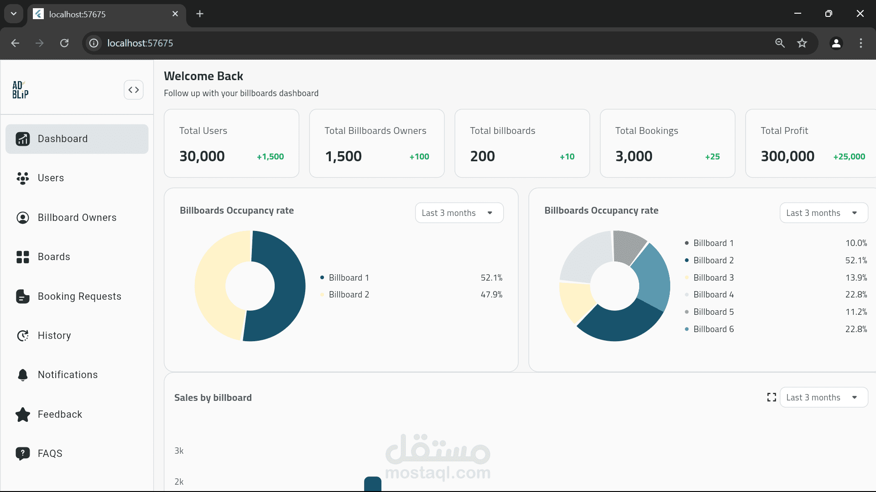Open the Billboard Owners panel

pyautogui.click(x=77, y=217)
